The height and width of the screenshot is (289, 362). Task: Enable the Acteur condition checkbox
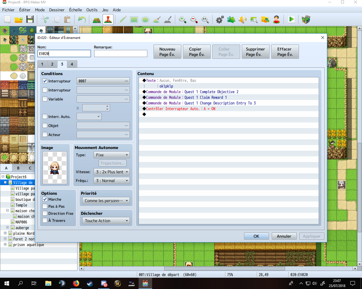pyautogui.click(x=45, y=135)
